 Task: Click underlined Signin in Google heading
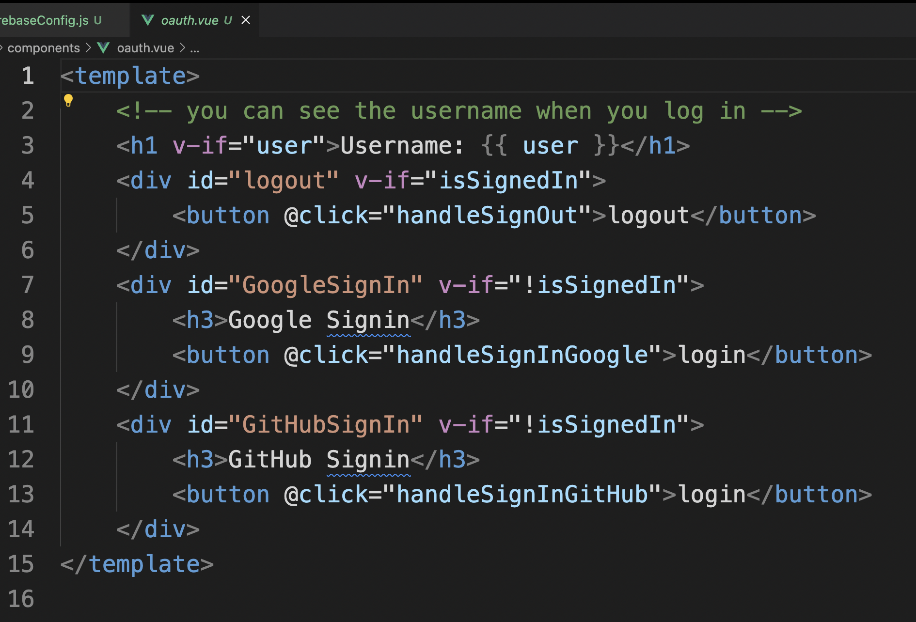(x=368, y=320)
